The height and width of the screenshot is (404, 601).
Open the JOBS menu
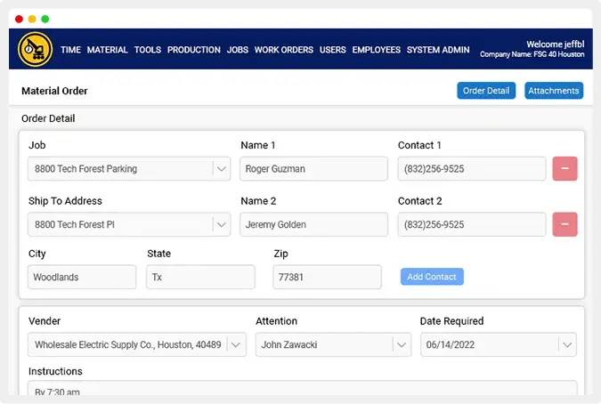pyautogui.click(x=237, y=50)
